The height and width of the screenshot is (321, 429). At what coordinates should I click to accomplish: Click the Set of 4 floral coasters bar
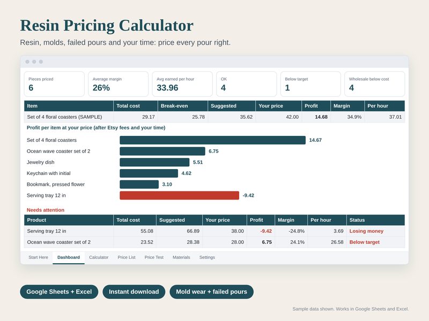(212, 140)
